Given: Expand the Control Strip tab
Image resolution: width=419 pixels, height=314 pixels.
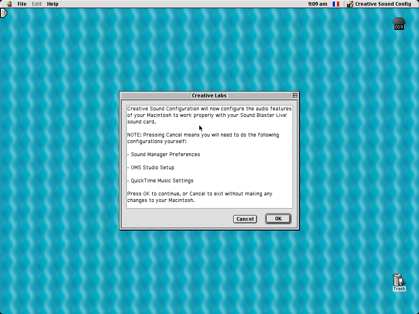Looking at the screenshot, I should pos(3,13).
